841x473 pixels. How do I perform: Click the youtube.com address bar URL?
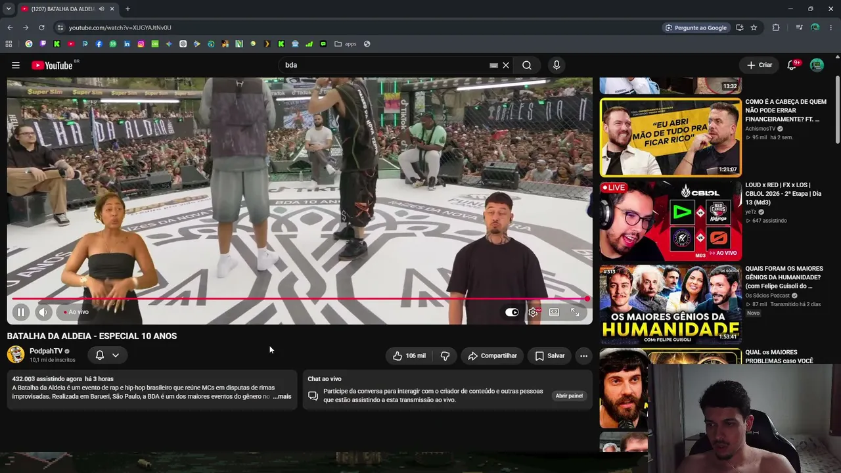pos(120,28)
